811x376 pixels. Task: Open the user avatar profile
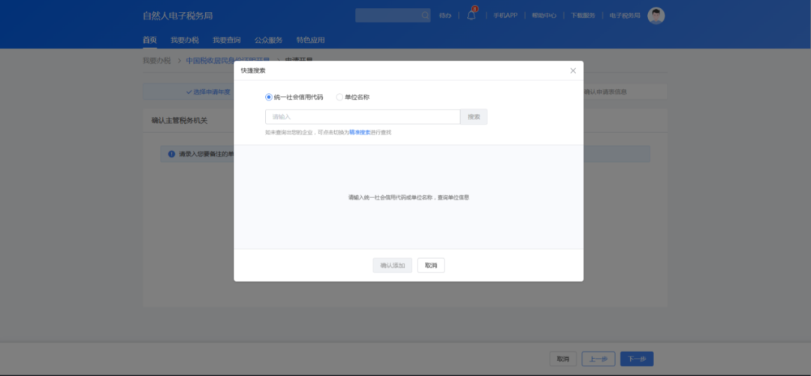[x=656, y=16]
